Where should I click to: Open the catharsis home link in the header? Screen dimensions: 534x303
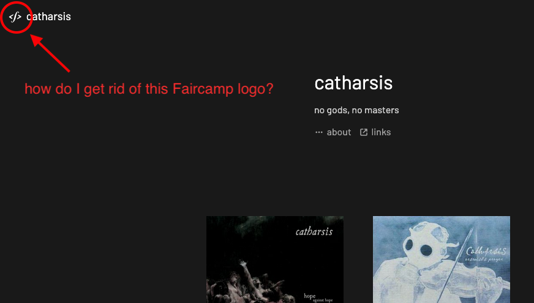coord(49,17)
